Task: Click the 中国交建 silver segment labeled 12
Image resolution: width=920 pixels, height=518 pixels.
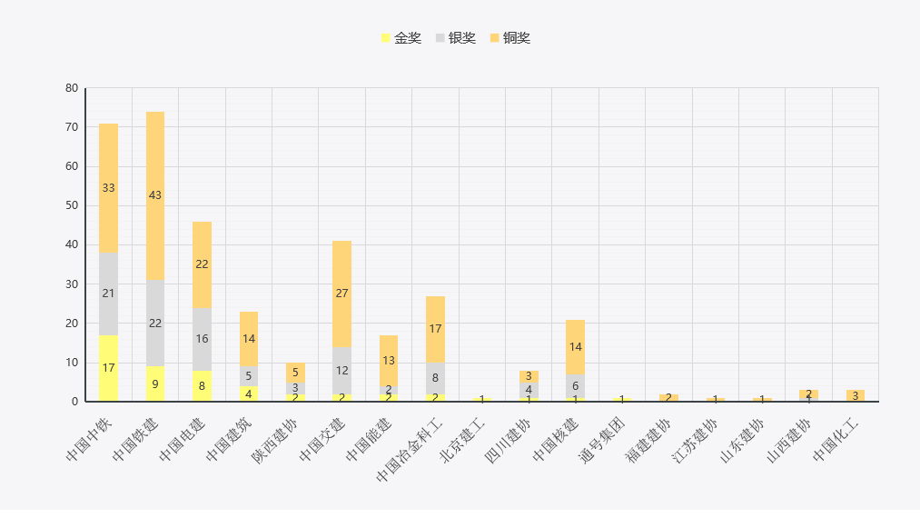Action: click(342, 370)
